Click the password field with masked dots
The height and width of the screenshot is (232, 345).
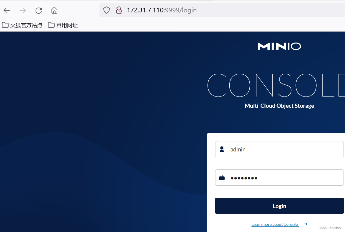[279, 178]
